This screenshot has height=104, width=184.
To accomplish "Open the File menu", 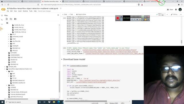I will 8,11.
